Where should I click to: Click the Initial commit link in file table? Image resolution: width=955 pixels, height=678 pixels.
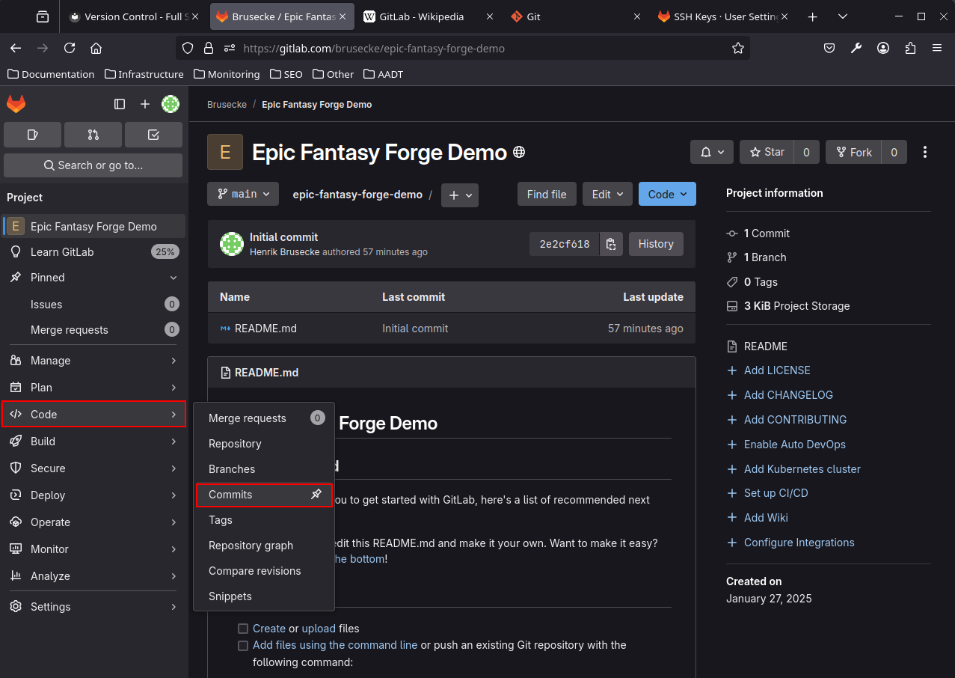pyautogui.click(x=415, y=329)
